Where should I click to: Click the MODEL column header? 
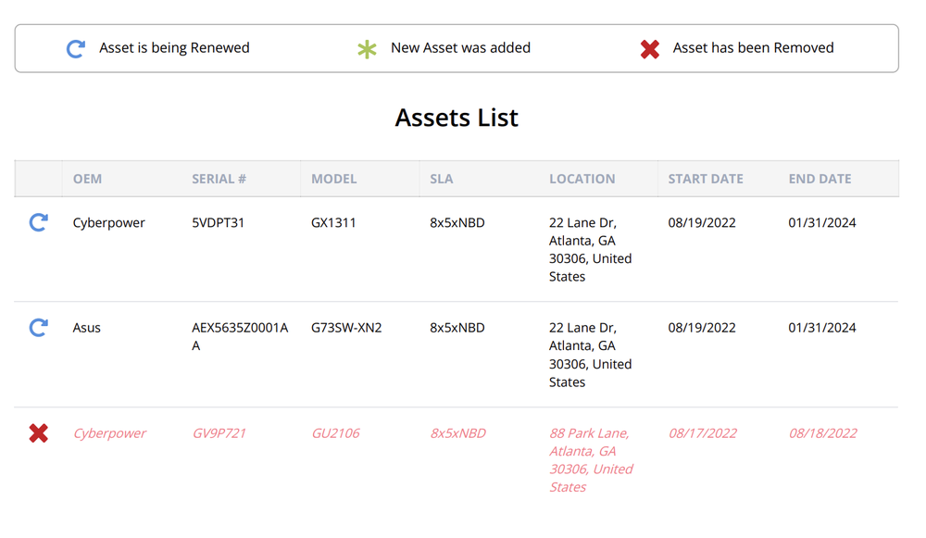[334, 179]
